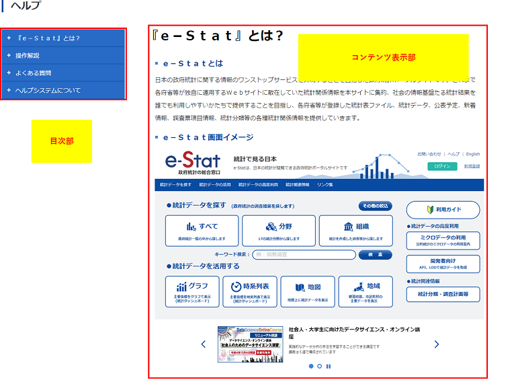Open the ヘルプ link in header
This screenshot has width=512, height=380.
(454, 154)
